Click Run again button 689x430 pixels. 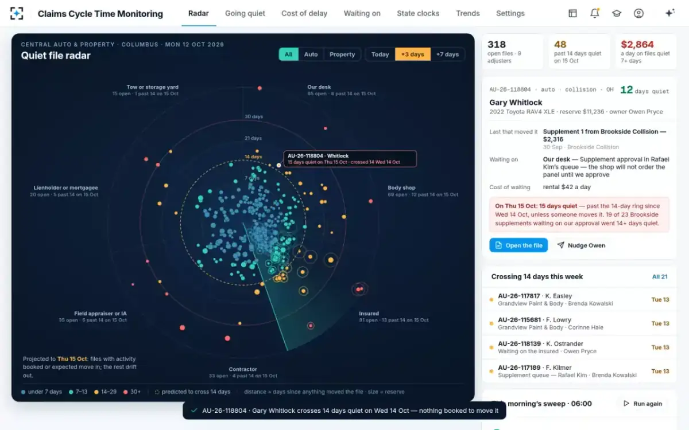[x=642, y=404]
